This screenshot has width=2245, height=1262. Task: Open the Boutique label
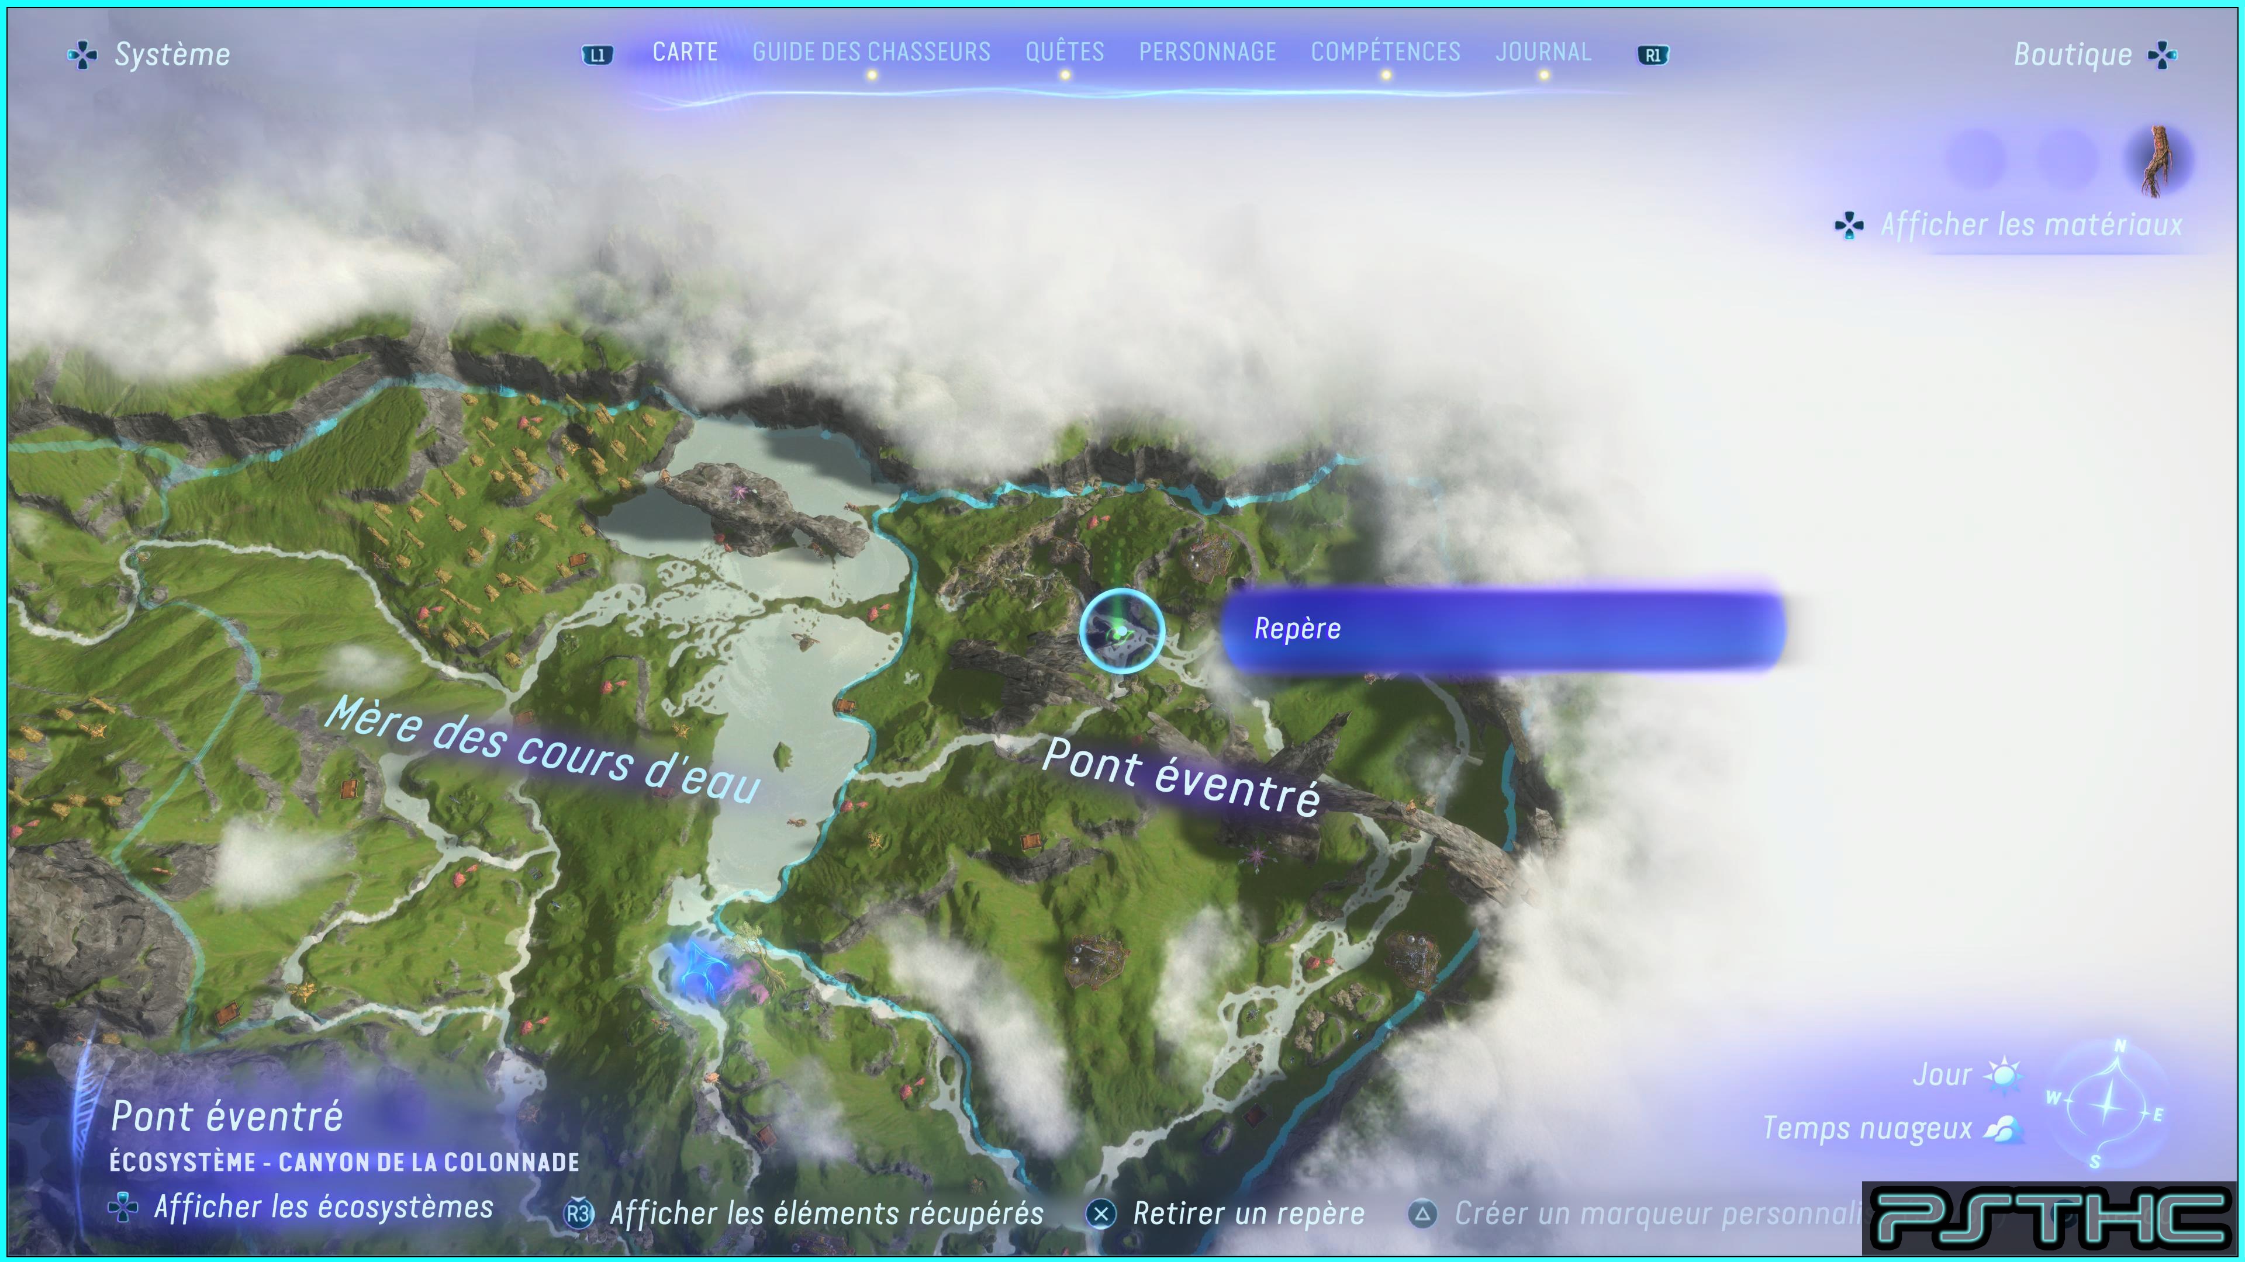coord(2073,55)
